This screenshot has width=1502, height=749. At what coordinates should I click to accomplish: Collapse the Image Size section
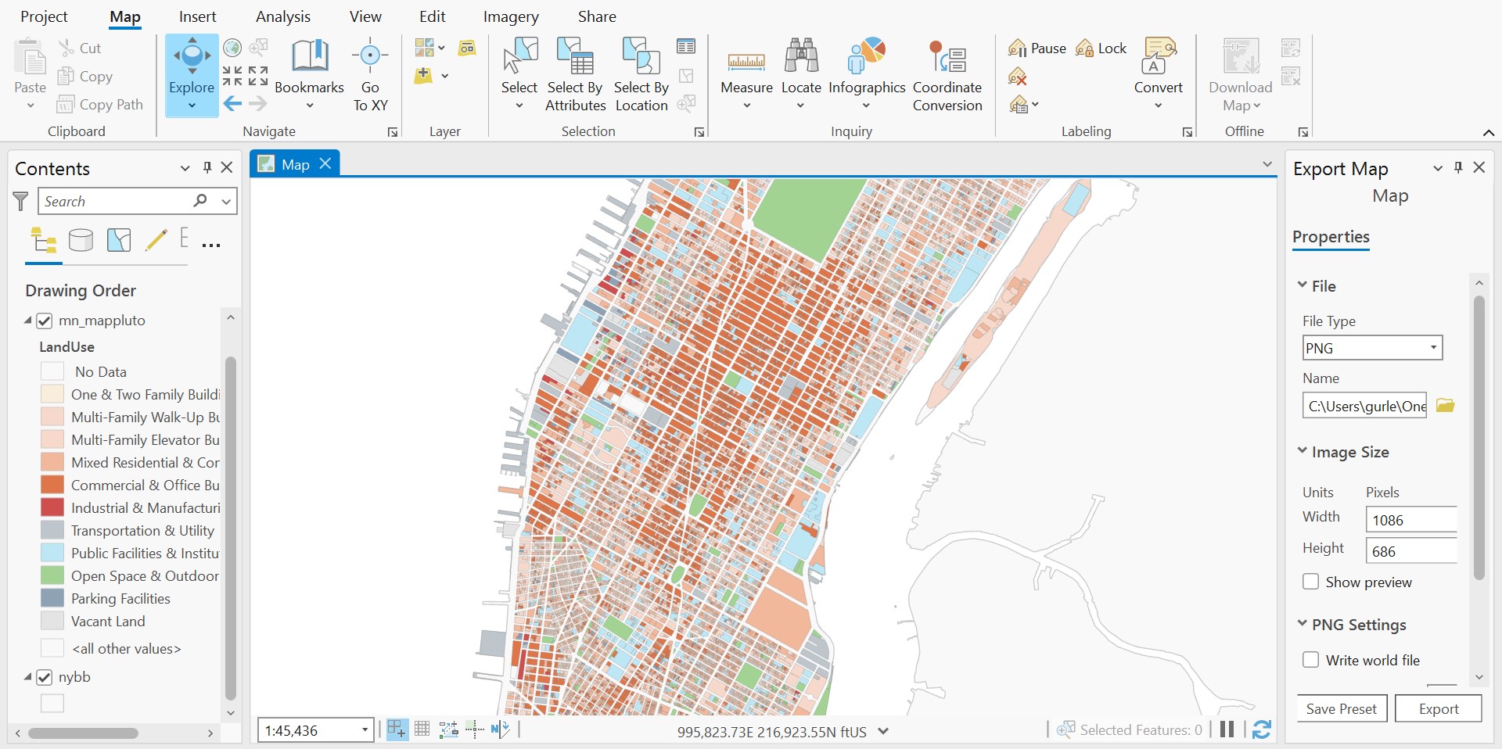[1303, 452]
